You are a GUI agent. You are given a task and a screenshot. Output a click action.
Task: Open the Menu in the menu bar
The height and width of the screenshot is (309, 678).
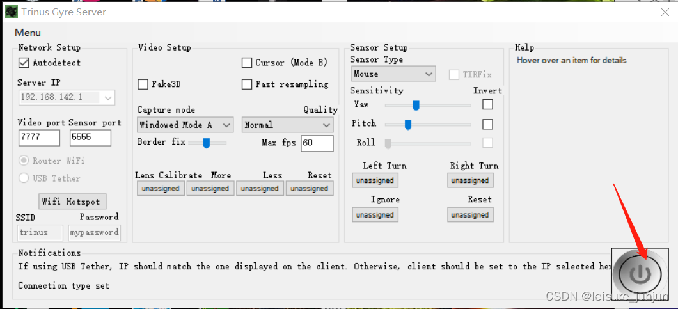(x=28, y=33)
